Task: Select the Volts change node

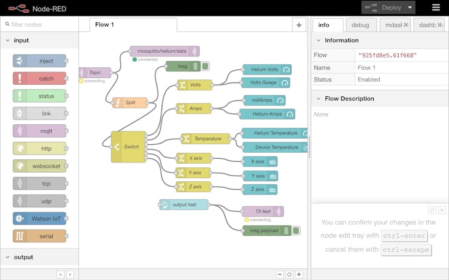Action: point(195,85)
